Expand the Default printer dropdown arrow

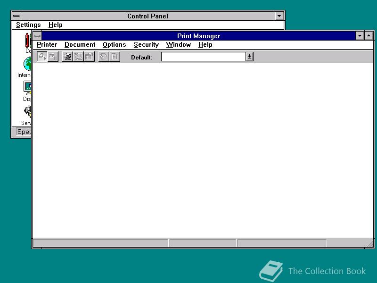250,57
